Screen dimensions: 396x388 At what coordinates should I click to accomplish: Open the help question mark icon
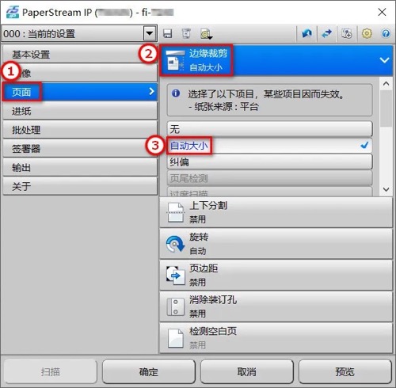[386, 33]
